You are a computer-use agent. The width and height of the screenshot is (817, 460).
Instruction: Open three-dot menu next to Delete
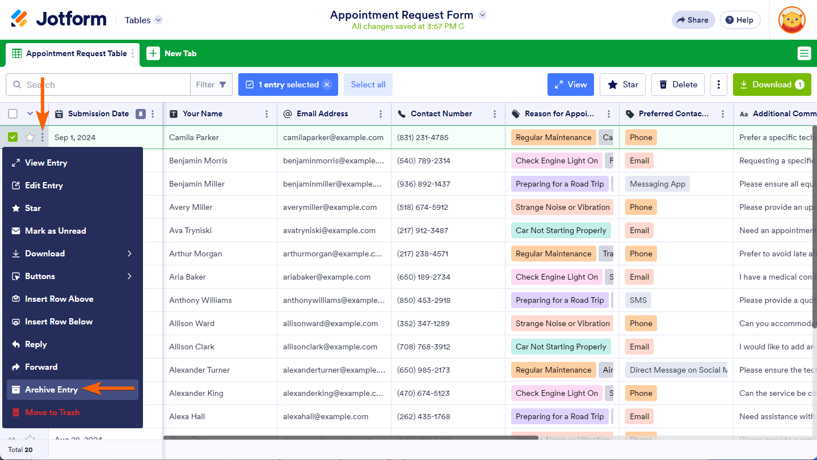pyautogui.click(x=718, y=85)
